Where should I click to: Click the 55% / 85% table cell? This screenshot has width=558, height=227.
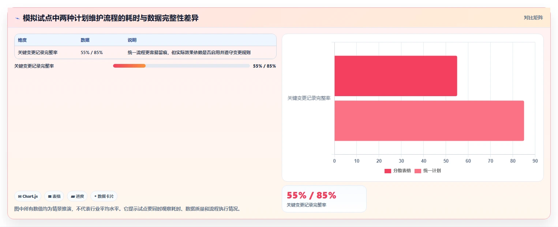point(91,53)
